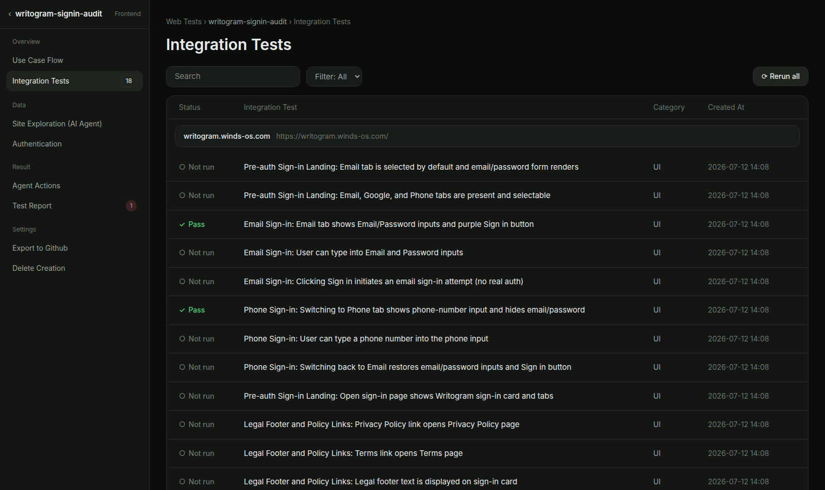
Task: Click the Not run circle icon for 'Email tab is selected by default' test
Action: [182, 167]
